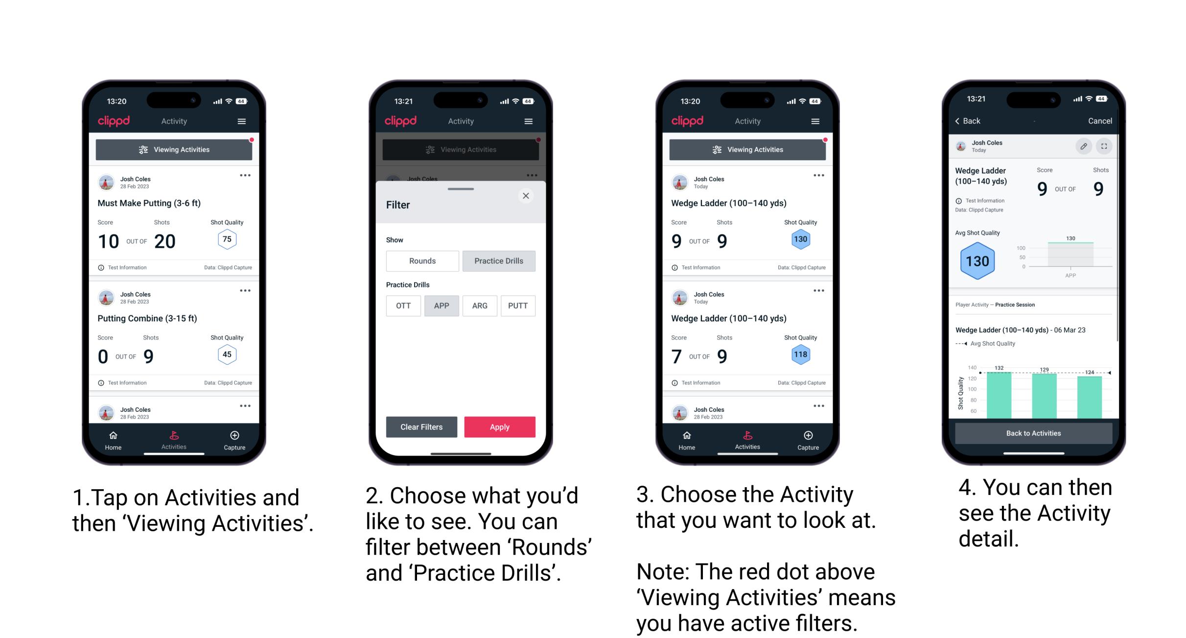
Task: Toggle APP practice drill filter button
Action: click(442, 306)
